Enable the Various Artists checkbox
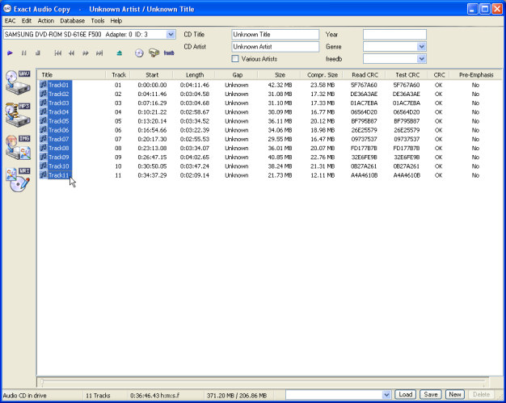The width and height of the screenshot is (506, 403). tap(235, 59)
